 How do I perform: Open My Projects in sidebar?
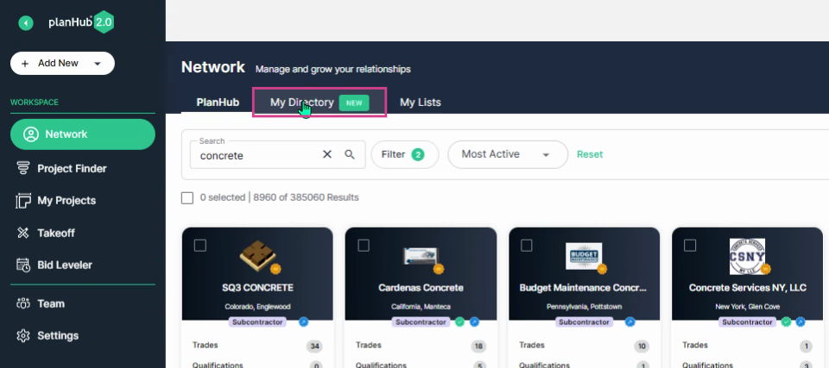[66, 201]
